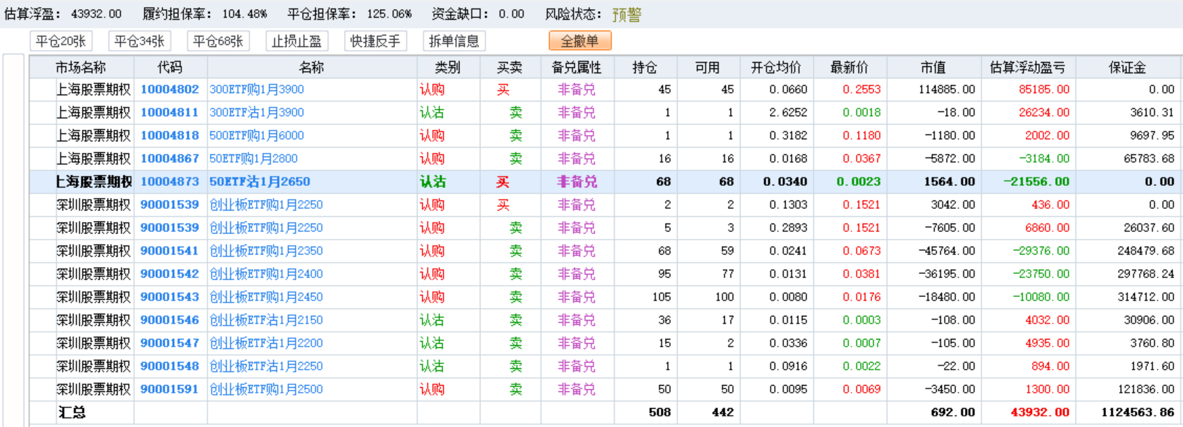Screen dimensions: 1183x427
Task: Select code 90001546 in the list
Action: pyautogui.click(x=170, y=320)
